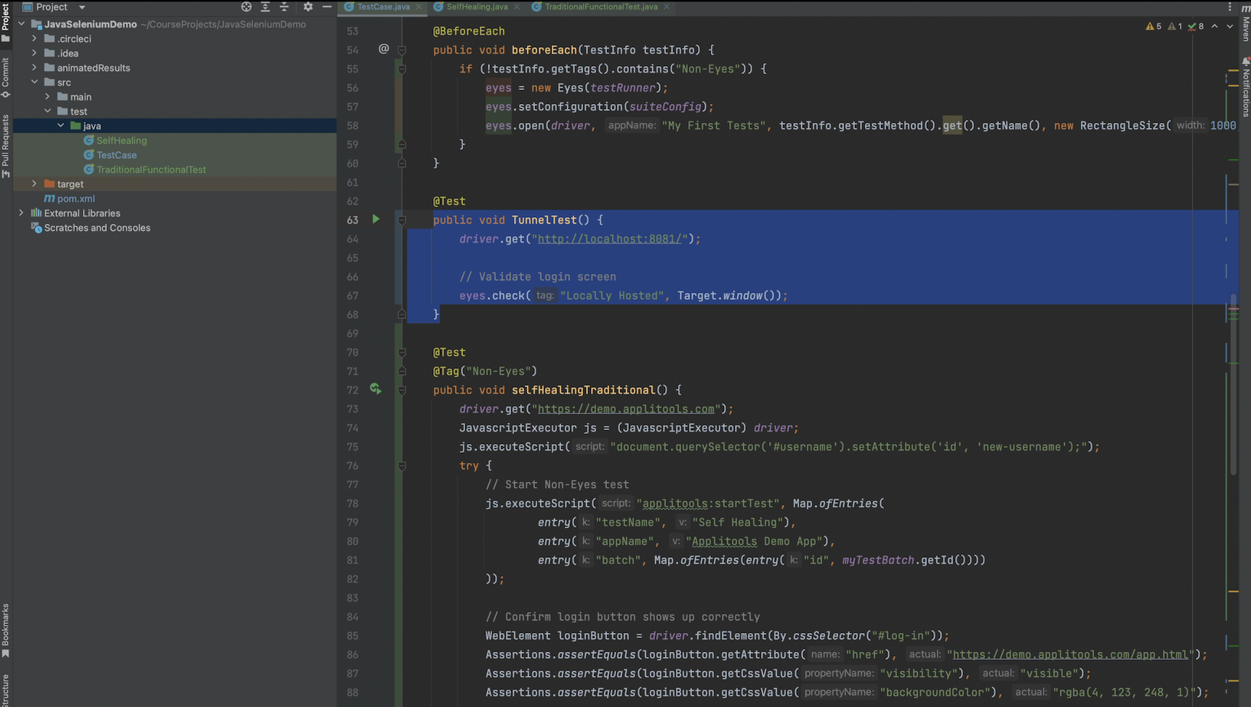Click the @ gutter icon on line 54
This screenshot has width=1251, height=707.
[x=384, y=49]
